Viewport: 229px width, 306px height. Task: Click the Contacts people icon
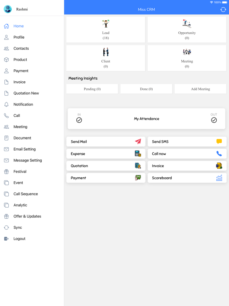(6, 48)
